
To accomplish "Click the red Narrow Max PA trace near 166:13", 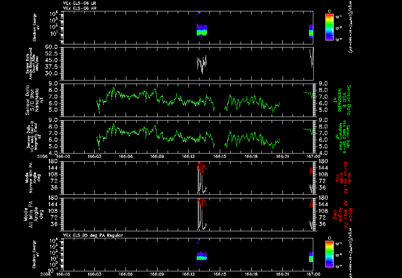I will click(201, 168).
